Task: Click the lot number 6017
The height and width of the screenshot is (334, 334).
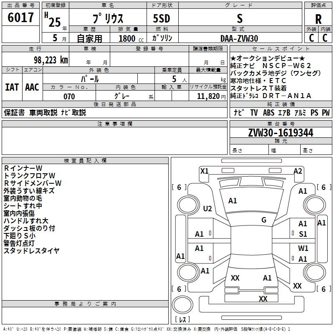Action: coord(20,18)
